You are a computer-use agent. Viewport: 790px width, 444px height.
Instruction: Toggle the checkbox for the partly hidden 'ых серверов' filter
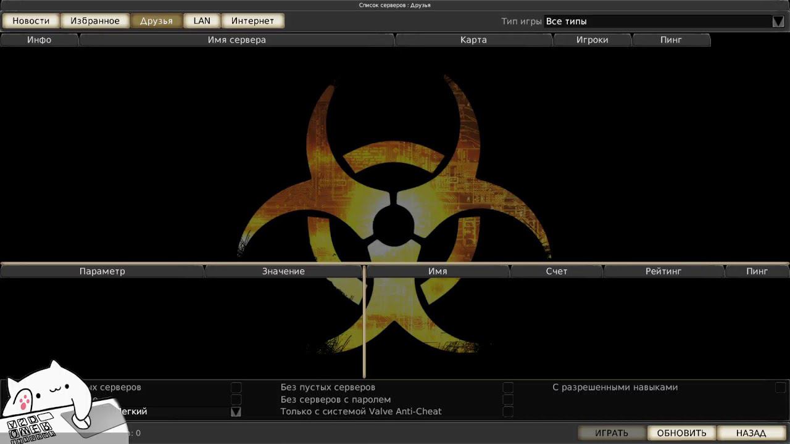(x=236, y=387)
